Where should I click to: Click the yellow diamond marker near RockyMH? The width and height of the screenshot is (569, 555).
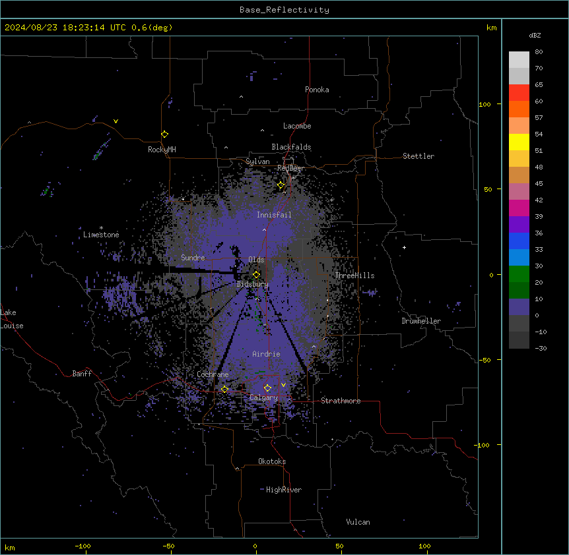165,134
